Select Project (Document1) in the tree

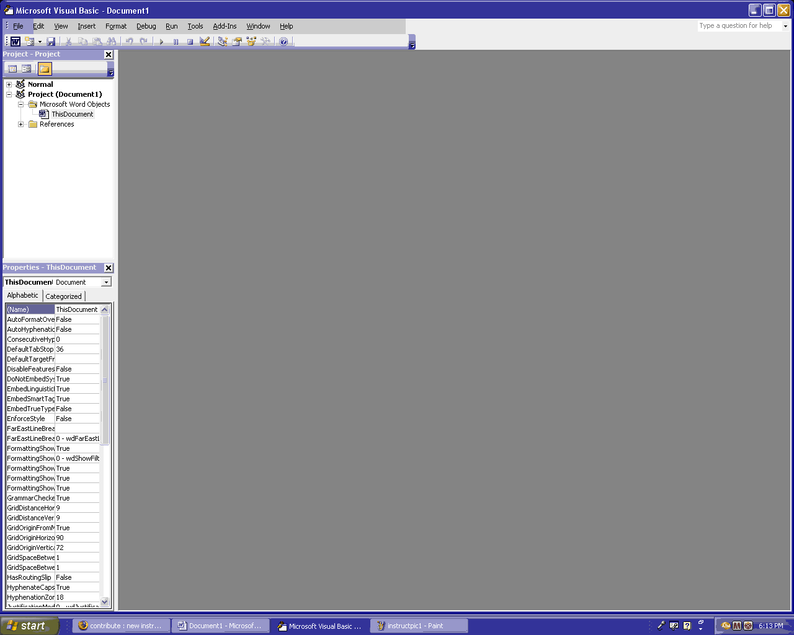pos(65,94)
